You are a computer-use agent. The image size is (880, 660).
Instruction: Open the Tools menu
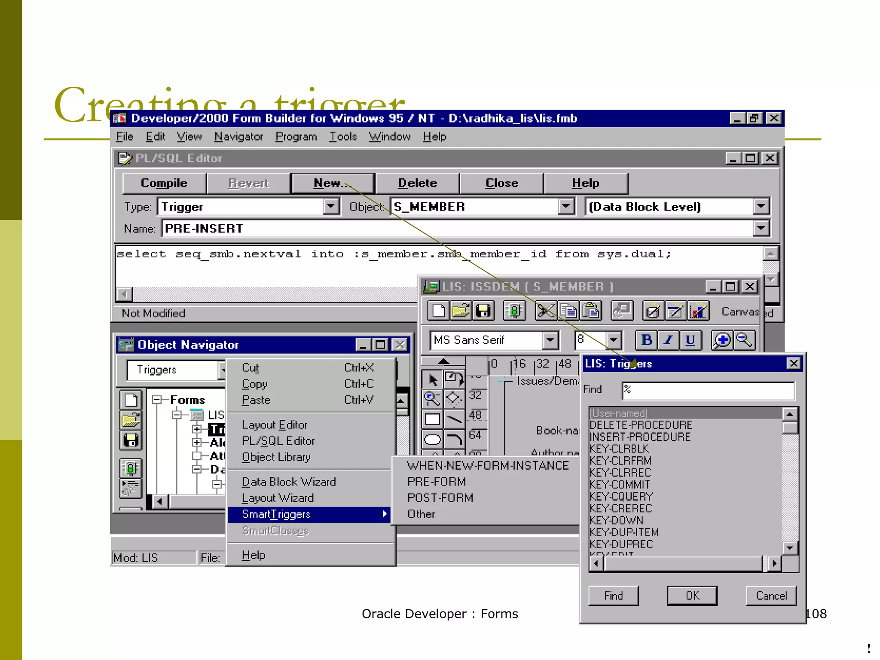coord(343,137)
